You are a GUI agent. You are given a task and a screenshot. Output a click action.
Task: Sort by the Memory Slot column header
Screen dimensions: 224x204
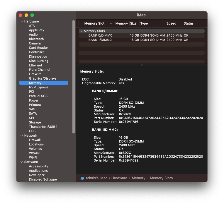click(x=94, y=23)
